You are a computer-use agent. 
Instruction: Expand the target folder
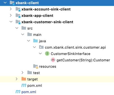coord(17,79)
